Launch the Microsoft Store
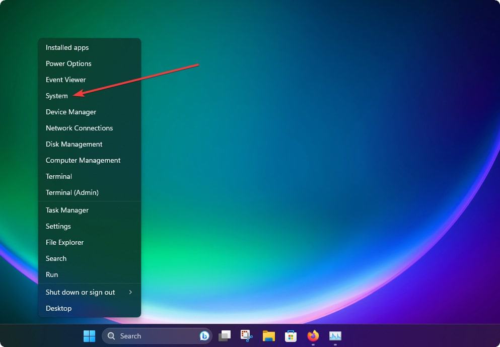This screenshot has height=347, width=500. [291, 336]
